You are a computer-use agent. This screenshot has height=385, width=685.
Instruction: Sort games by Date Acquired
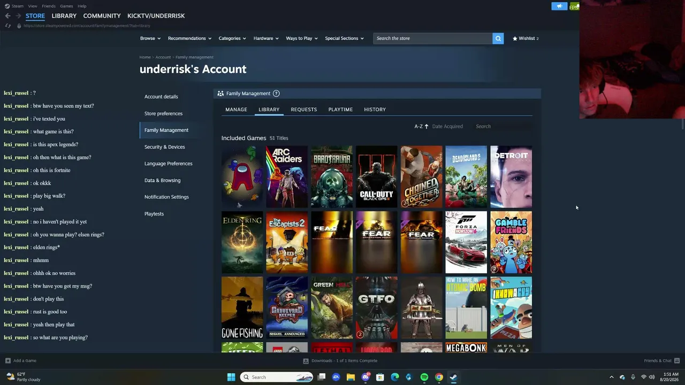(447, 126)
